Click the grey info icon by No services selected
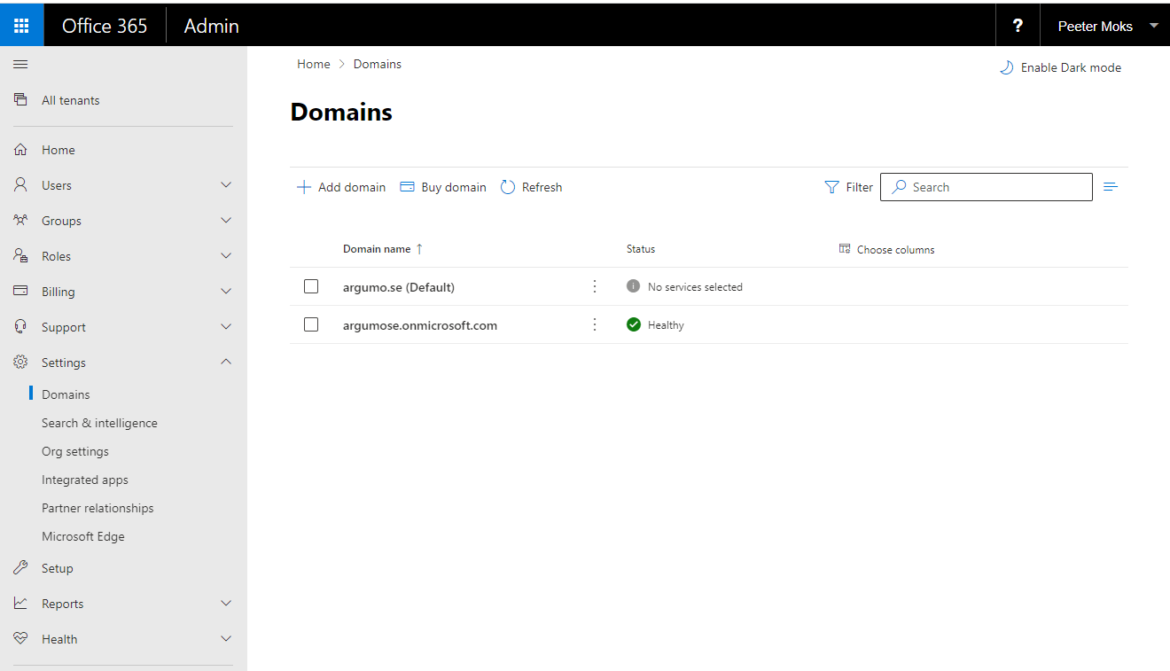 point(633,286)
